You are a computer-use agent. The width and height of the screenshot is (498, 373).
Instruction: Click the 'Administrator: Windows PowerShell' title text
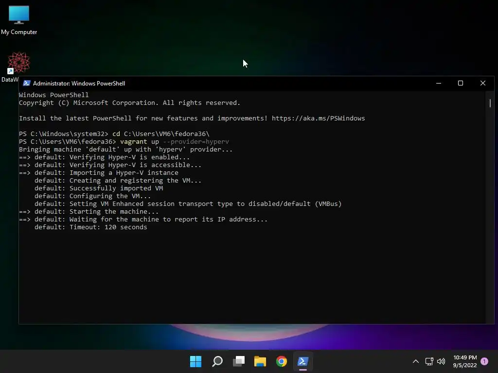[x=79, y=84]
